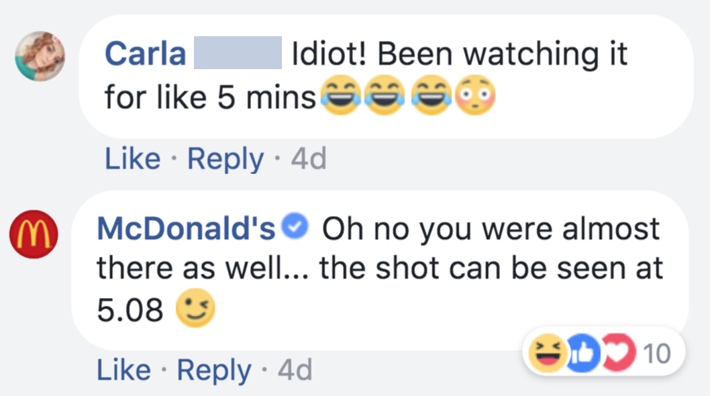Click the first crying-laughing emoji in Carla's comment
This screenshot has width=710, height=396.
tap(340, 95)
